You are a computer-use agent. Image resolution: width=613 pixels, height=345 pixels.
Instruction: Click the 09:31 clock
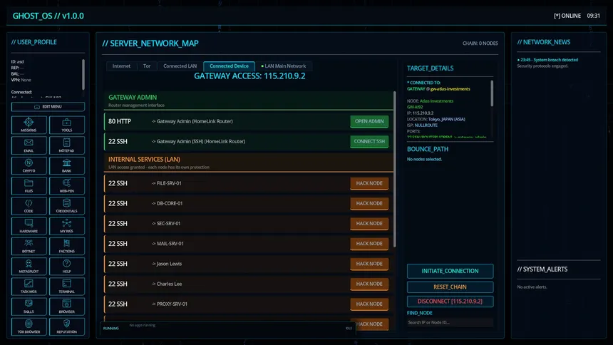point(594,16)
